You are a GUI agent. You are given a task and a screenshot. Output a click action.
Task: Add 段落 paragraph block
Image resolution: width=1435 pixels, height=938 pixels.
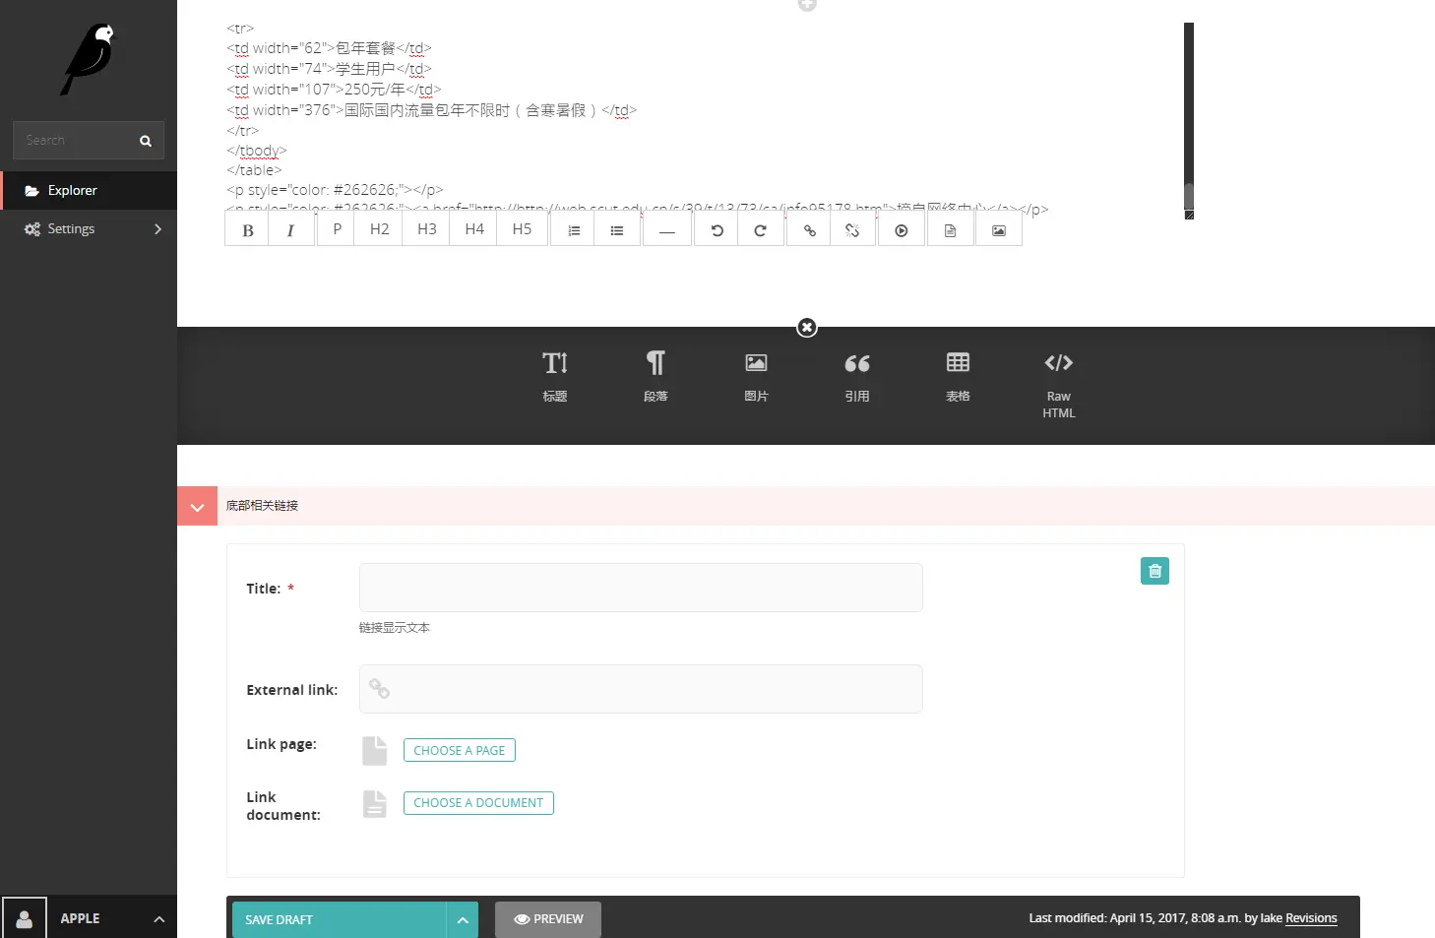click(655, 376)
